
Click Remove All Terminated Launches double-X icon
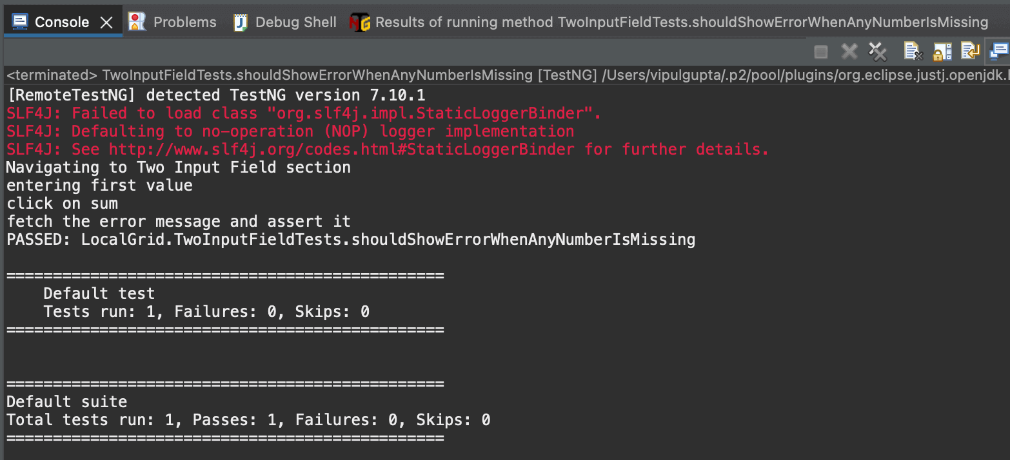877,52
